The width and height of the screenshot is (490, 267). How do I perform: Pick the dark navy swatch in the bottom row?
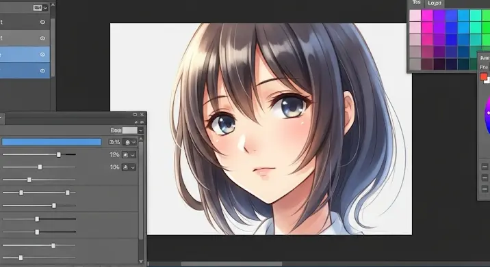pyautogui.click(x=451, y=64)
